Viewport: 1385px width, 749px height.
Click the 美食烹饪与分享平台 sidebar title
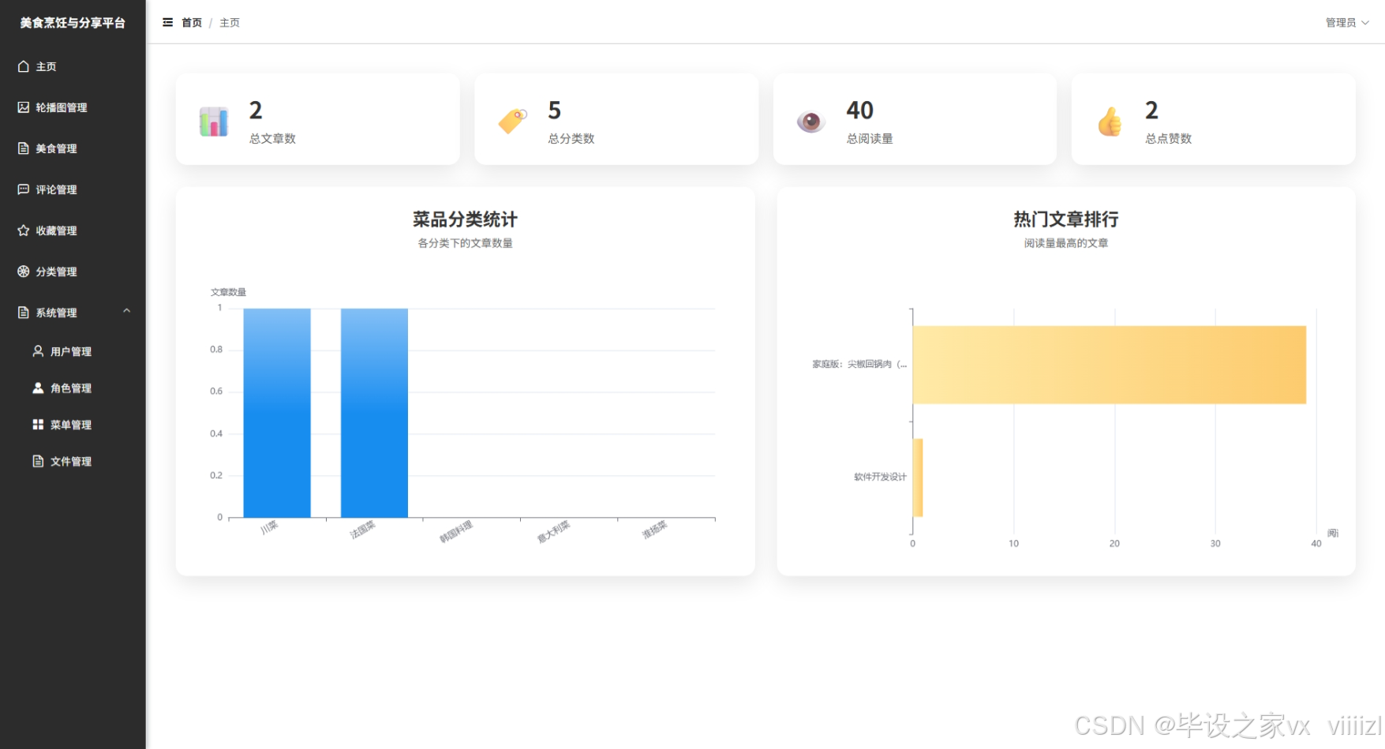click(73, 23)
